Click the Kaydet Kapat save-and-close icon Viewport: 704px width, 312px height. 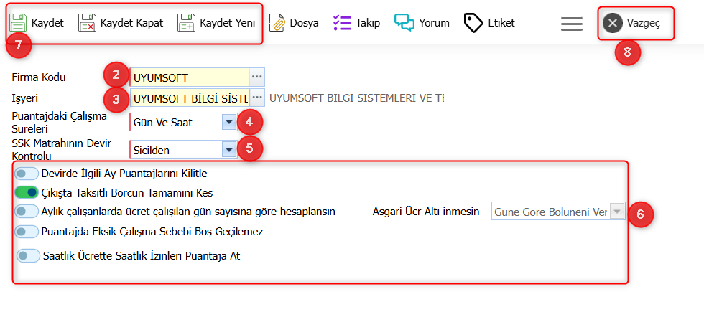click(x=87, y=22)
